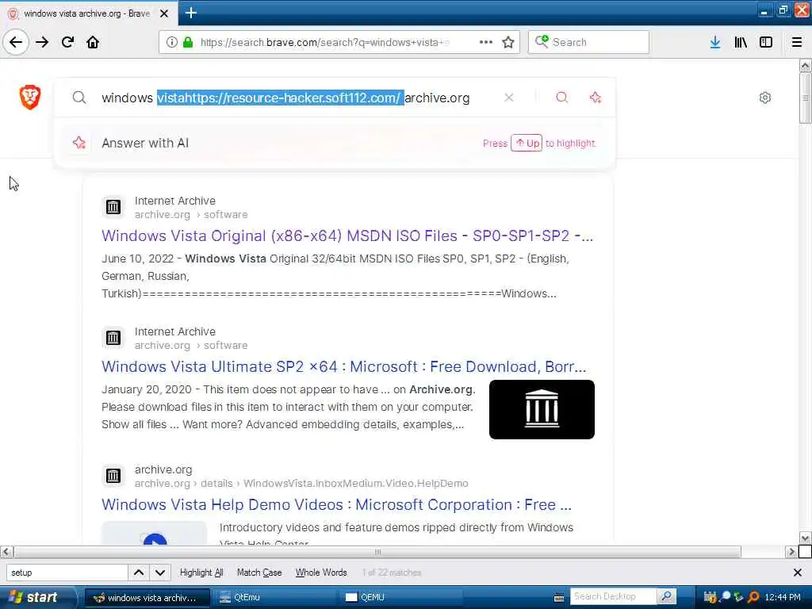Image resolution: width=812 pixels, height=609 pixels.
Task: Jump to next find match arrow
Action: tap(160, 573)
